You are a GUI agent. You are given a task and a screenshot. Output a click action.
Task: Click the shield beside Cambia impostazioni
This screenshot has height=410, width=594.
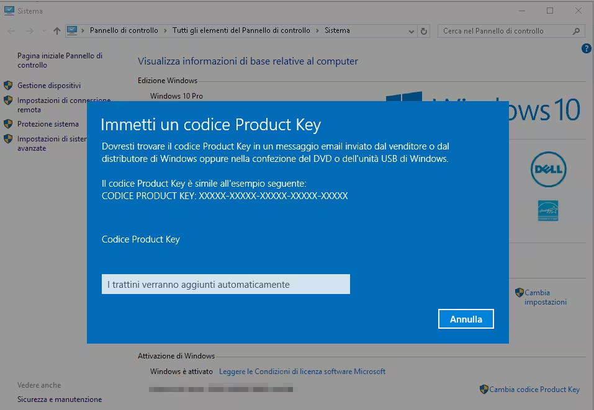pos(520,293)
